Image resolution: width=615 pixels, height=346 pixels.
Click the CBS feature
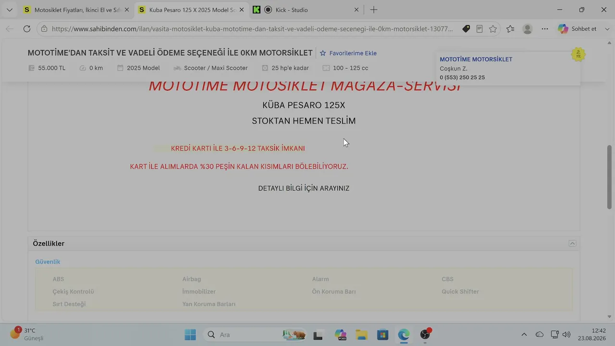click(447, 279)
